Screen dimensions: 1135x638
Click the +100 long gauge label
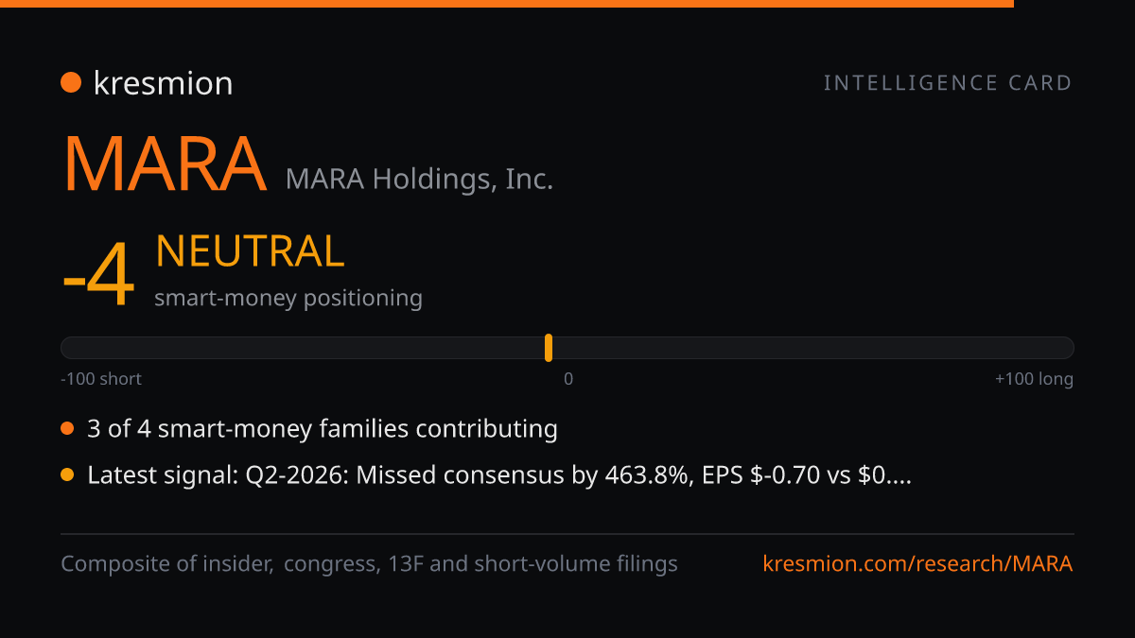[1034, 379]
